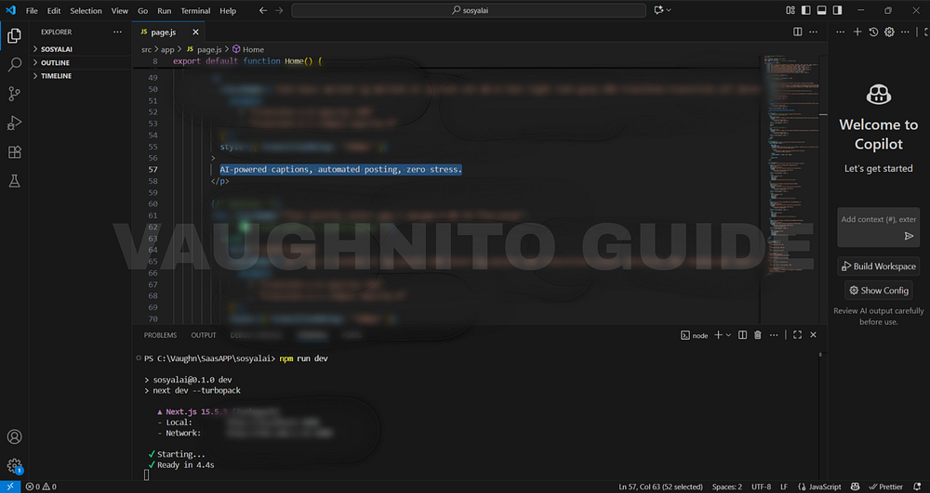Open the File menu
Image resolution: width=930 pixels, height=493 pixels.
(32, 10)
